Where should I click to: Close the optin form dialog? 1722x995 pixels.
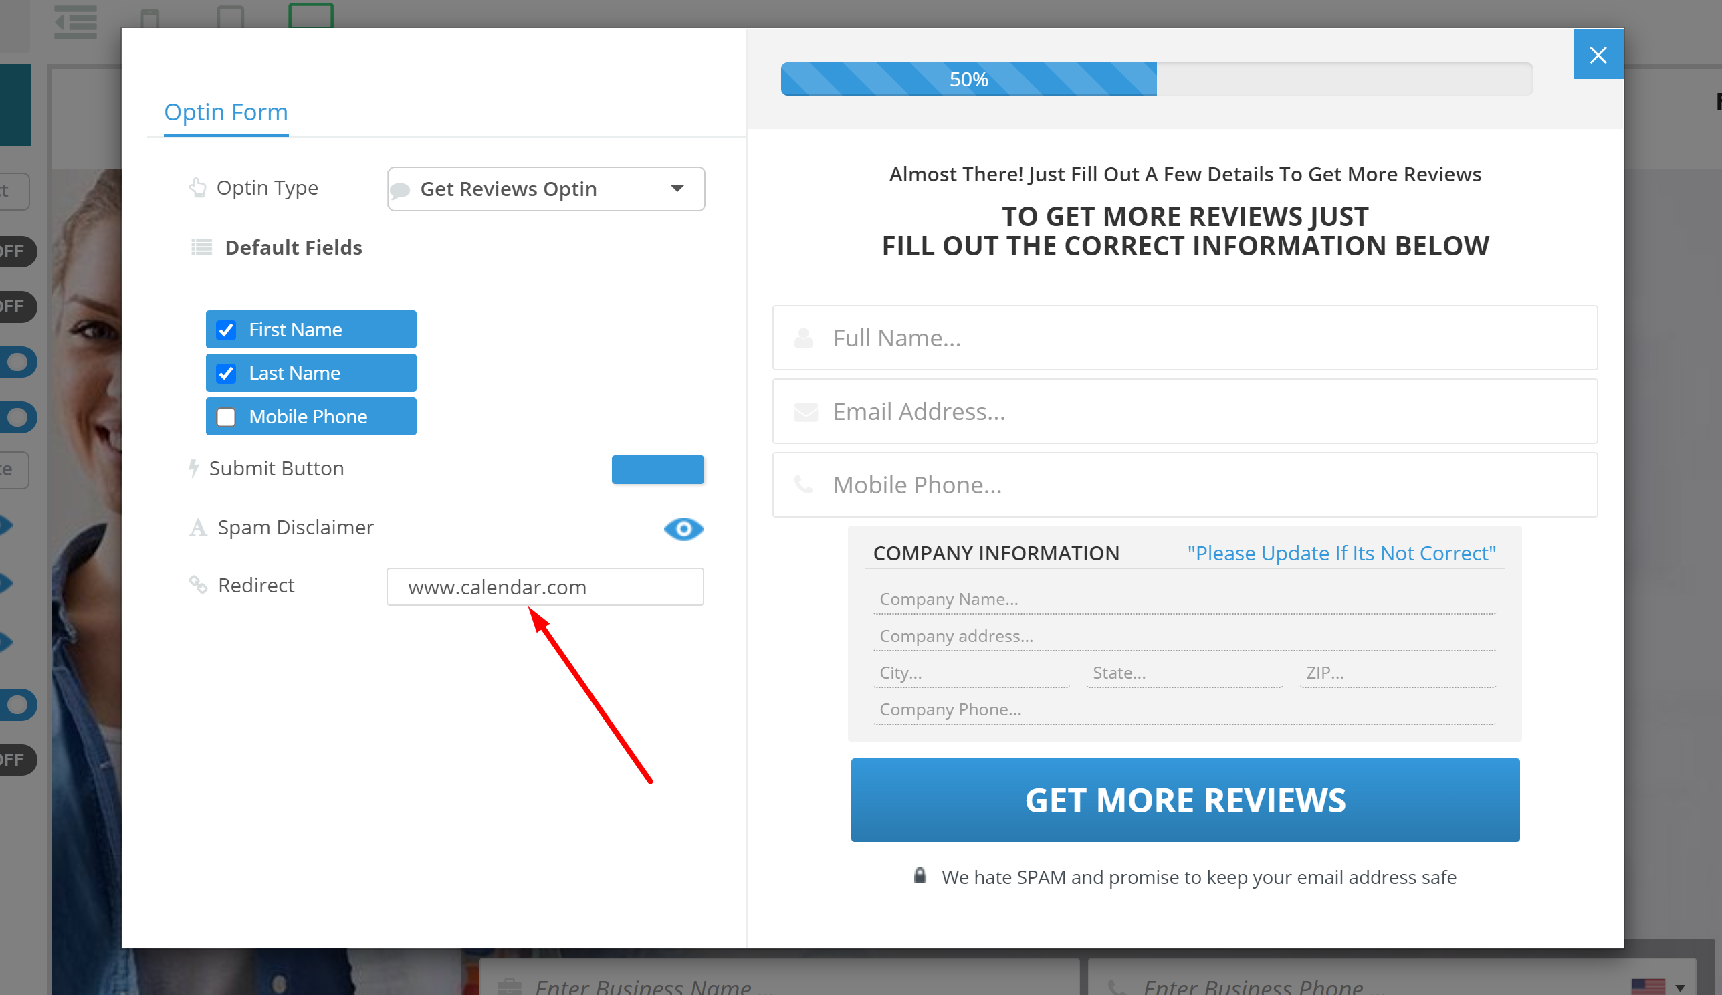click(x=1598, y=55)
